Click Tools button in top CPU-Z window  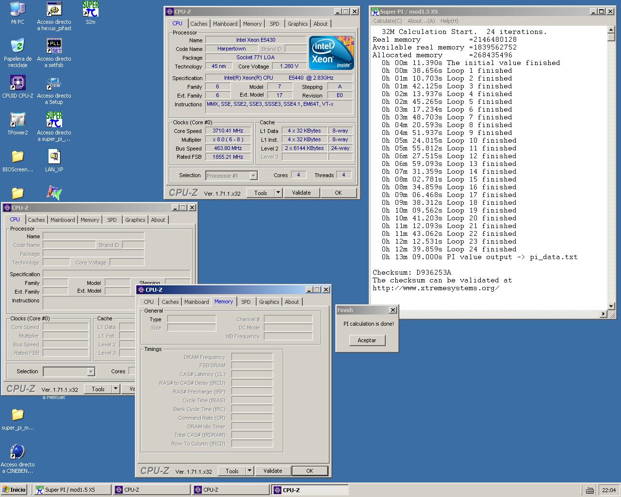click(261, 193)
